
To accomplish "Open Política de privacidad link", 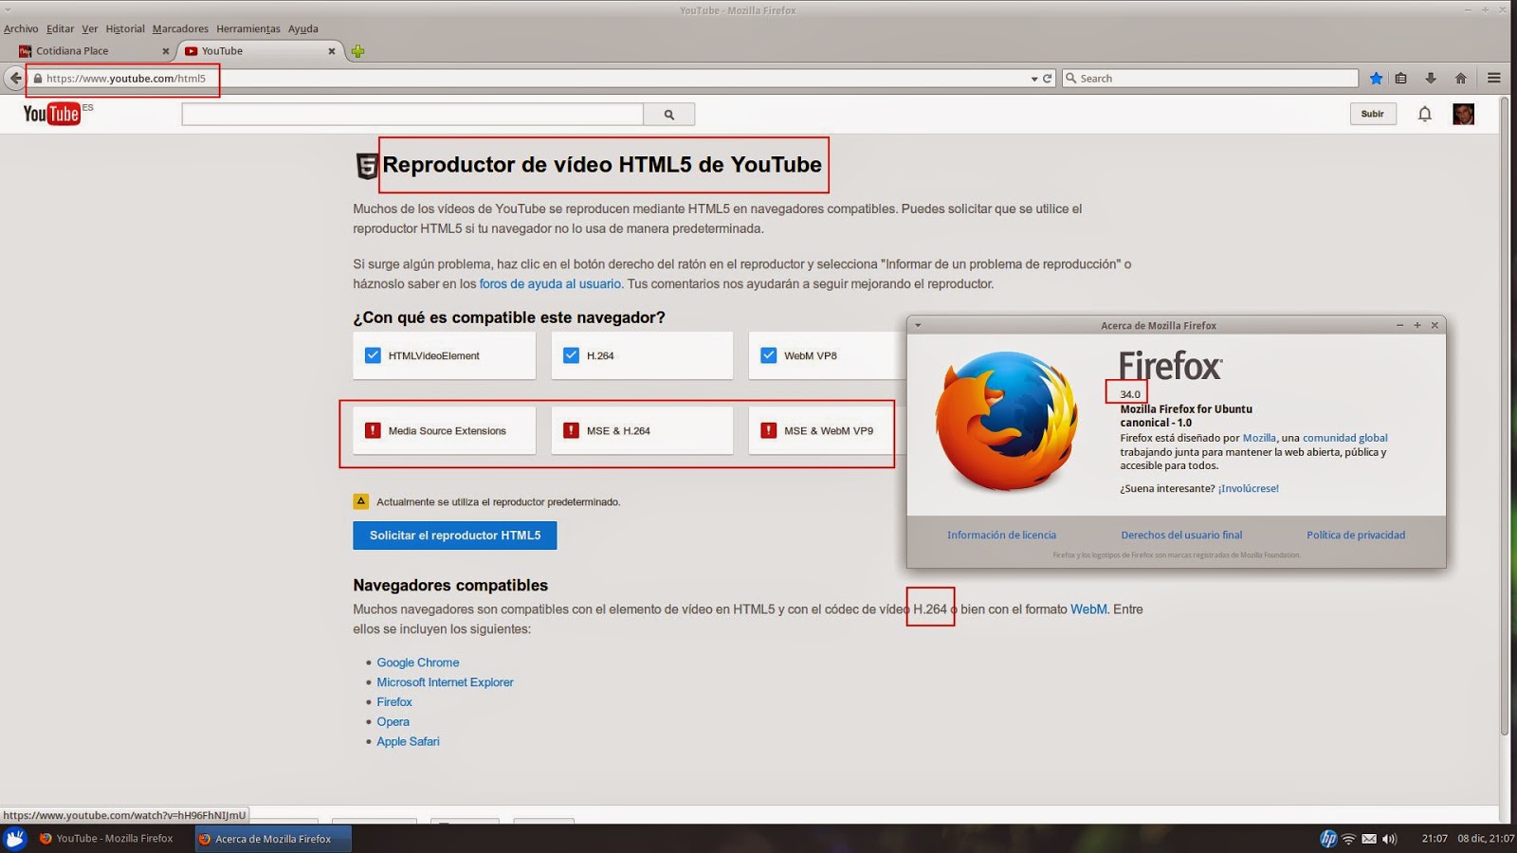I will [1356, 535].
